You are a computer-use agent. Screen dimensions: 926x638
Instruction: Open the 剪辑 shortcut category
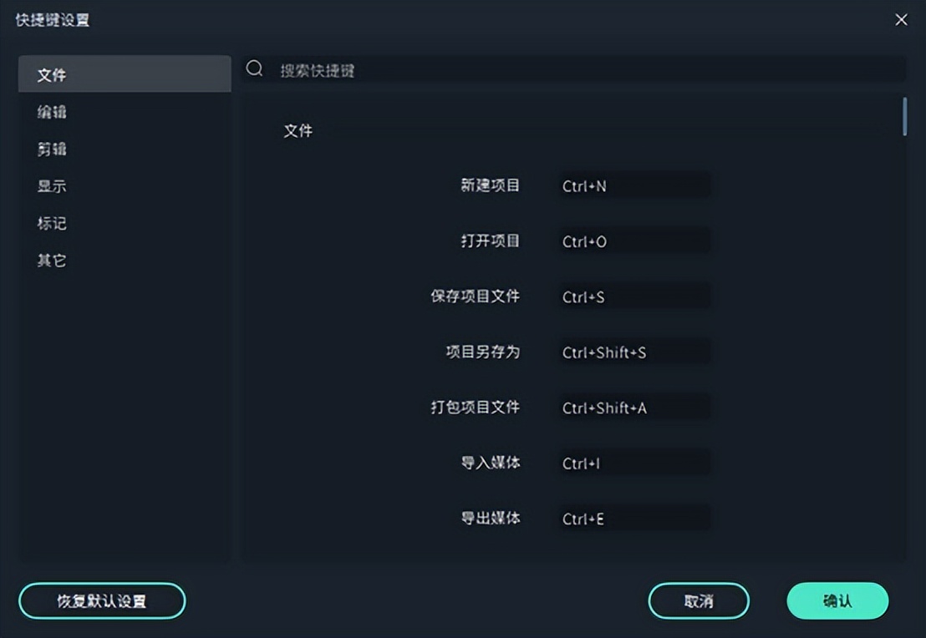(52, 149)
